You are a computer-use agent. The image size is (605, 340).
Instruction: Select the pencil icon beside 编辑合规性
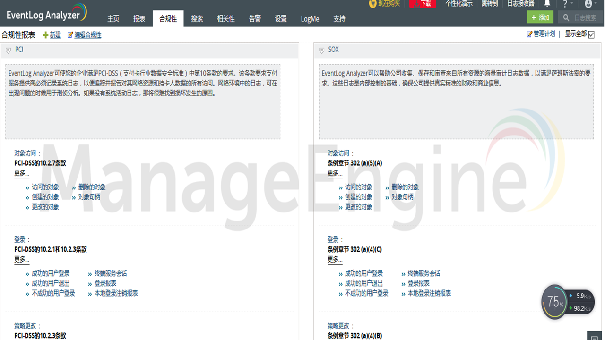click(70, 34)
